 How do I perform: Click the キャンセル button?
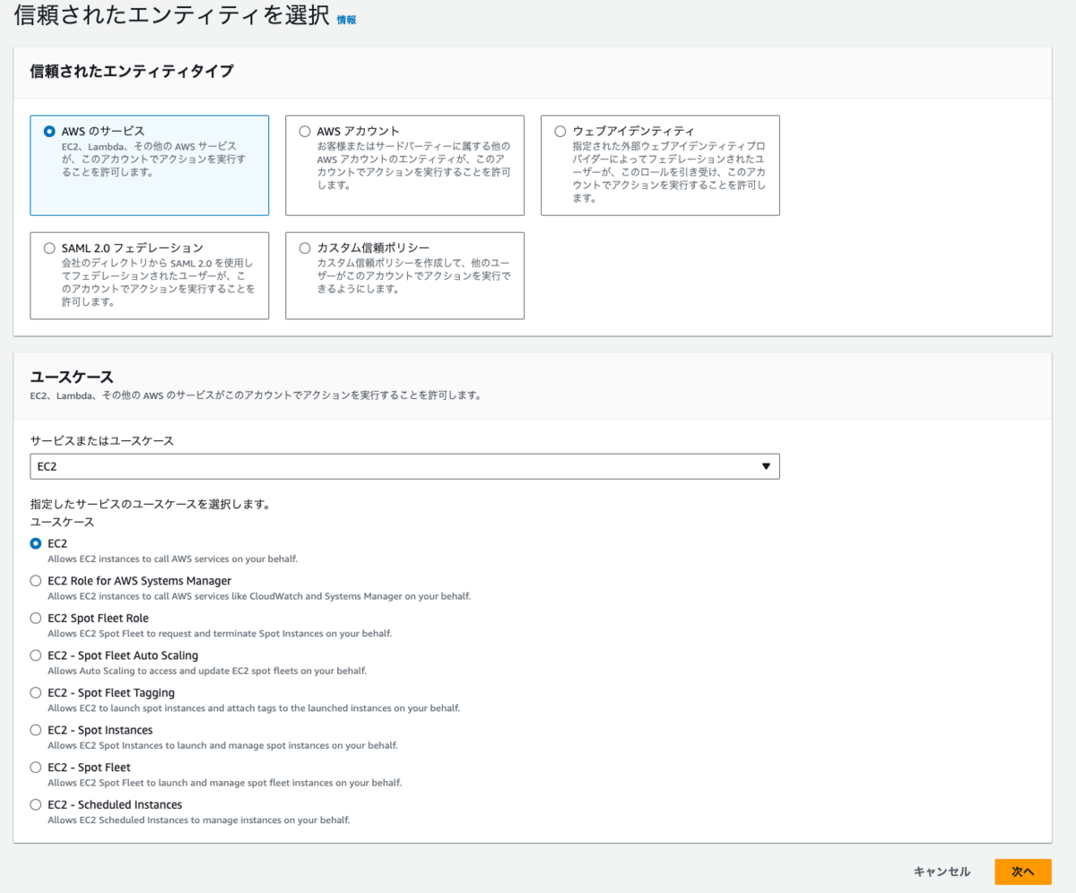(941, 871)
